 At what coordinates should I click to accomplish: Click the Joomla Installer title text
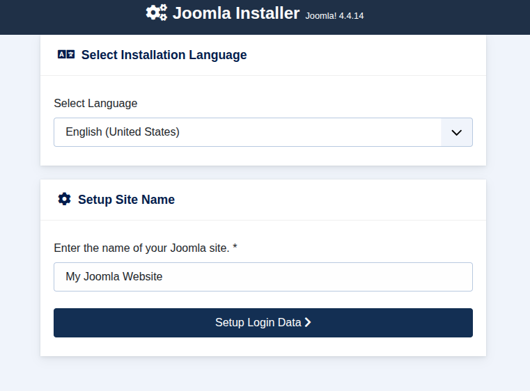[236, 13]
